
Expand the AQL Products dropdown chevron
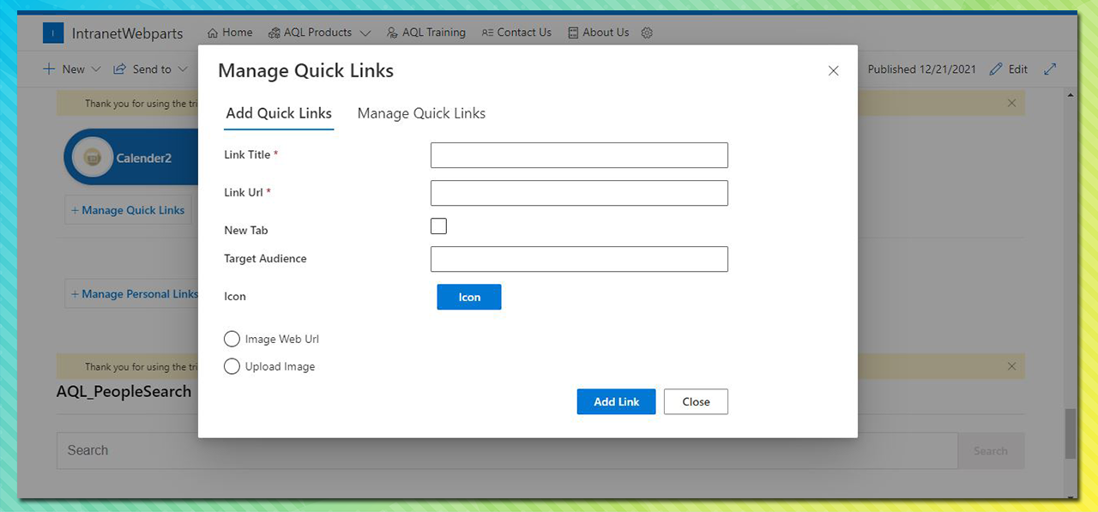point(365,33)
